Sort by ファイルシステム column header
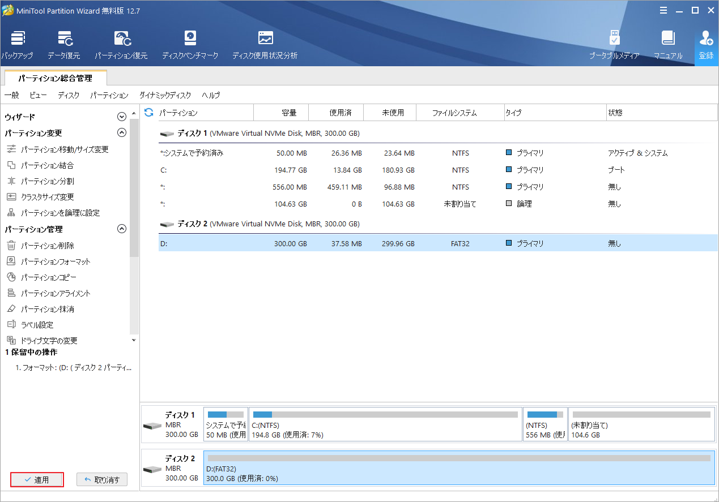 pyautogui.click(x=460, y=113)
